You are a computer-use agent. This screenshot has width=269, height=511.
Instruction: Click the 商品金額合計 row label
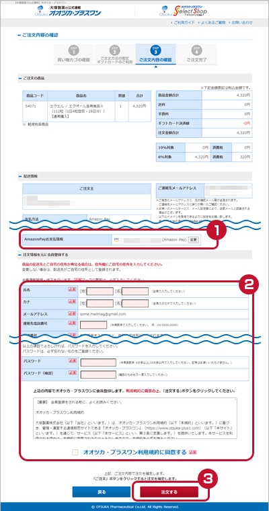(179, 95)
